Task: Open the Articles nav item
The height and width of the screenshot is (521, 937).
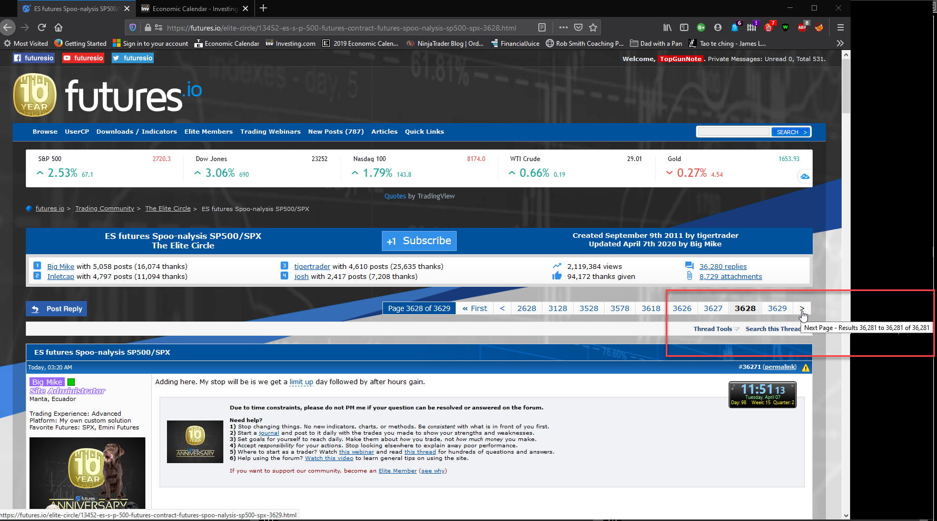Action: 384,132
